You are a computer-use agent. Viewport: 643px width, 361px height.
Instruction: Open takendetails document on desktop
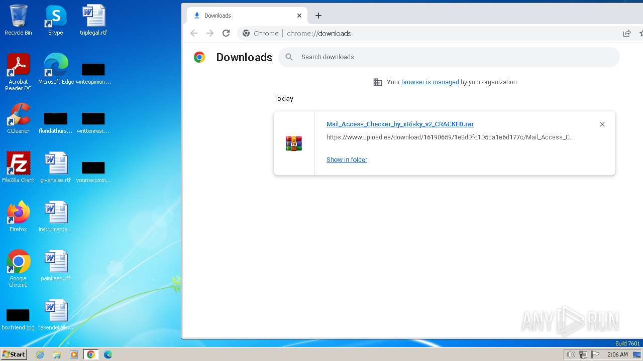[56, 314]
